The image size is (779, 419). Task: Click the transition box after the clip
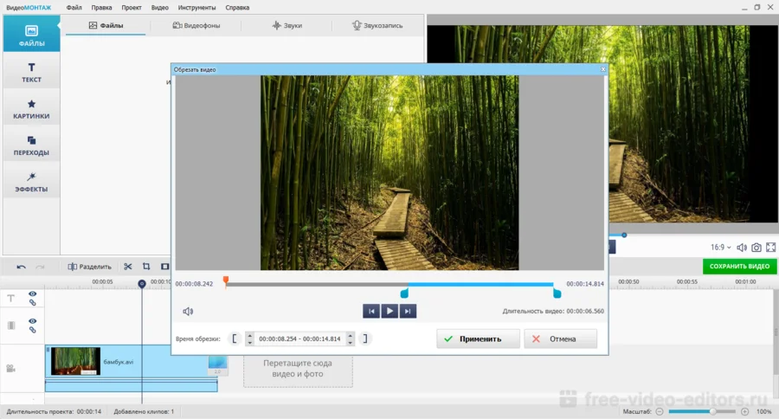pos(217,365)
